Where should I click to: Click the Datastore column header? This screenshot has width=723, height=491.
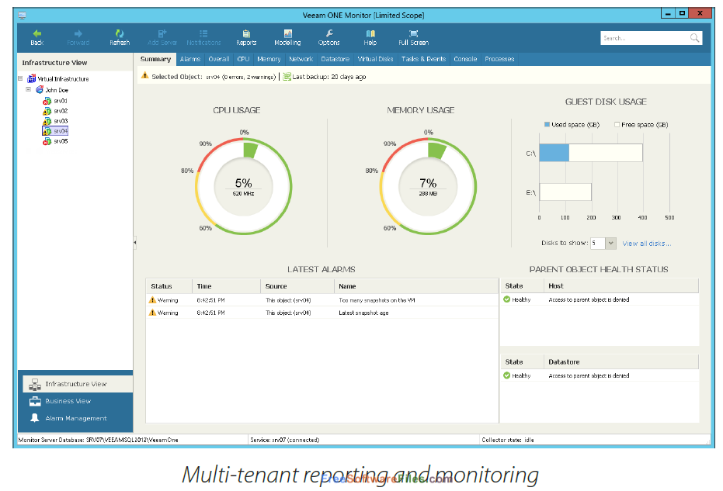[x=621, y=362]
